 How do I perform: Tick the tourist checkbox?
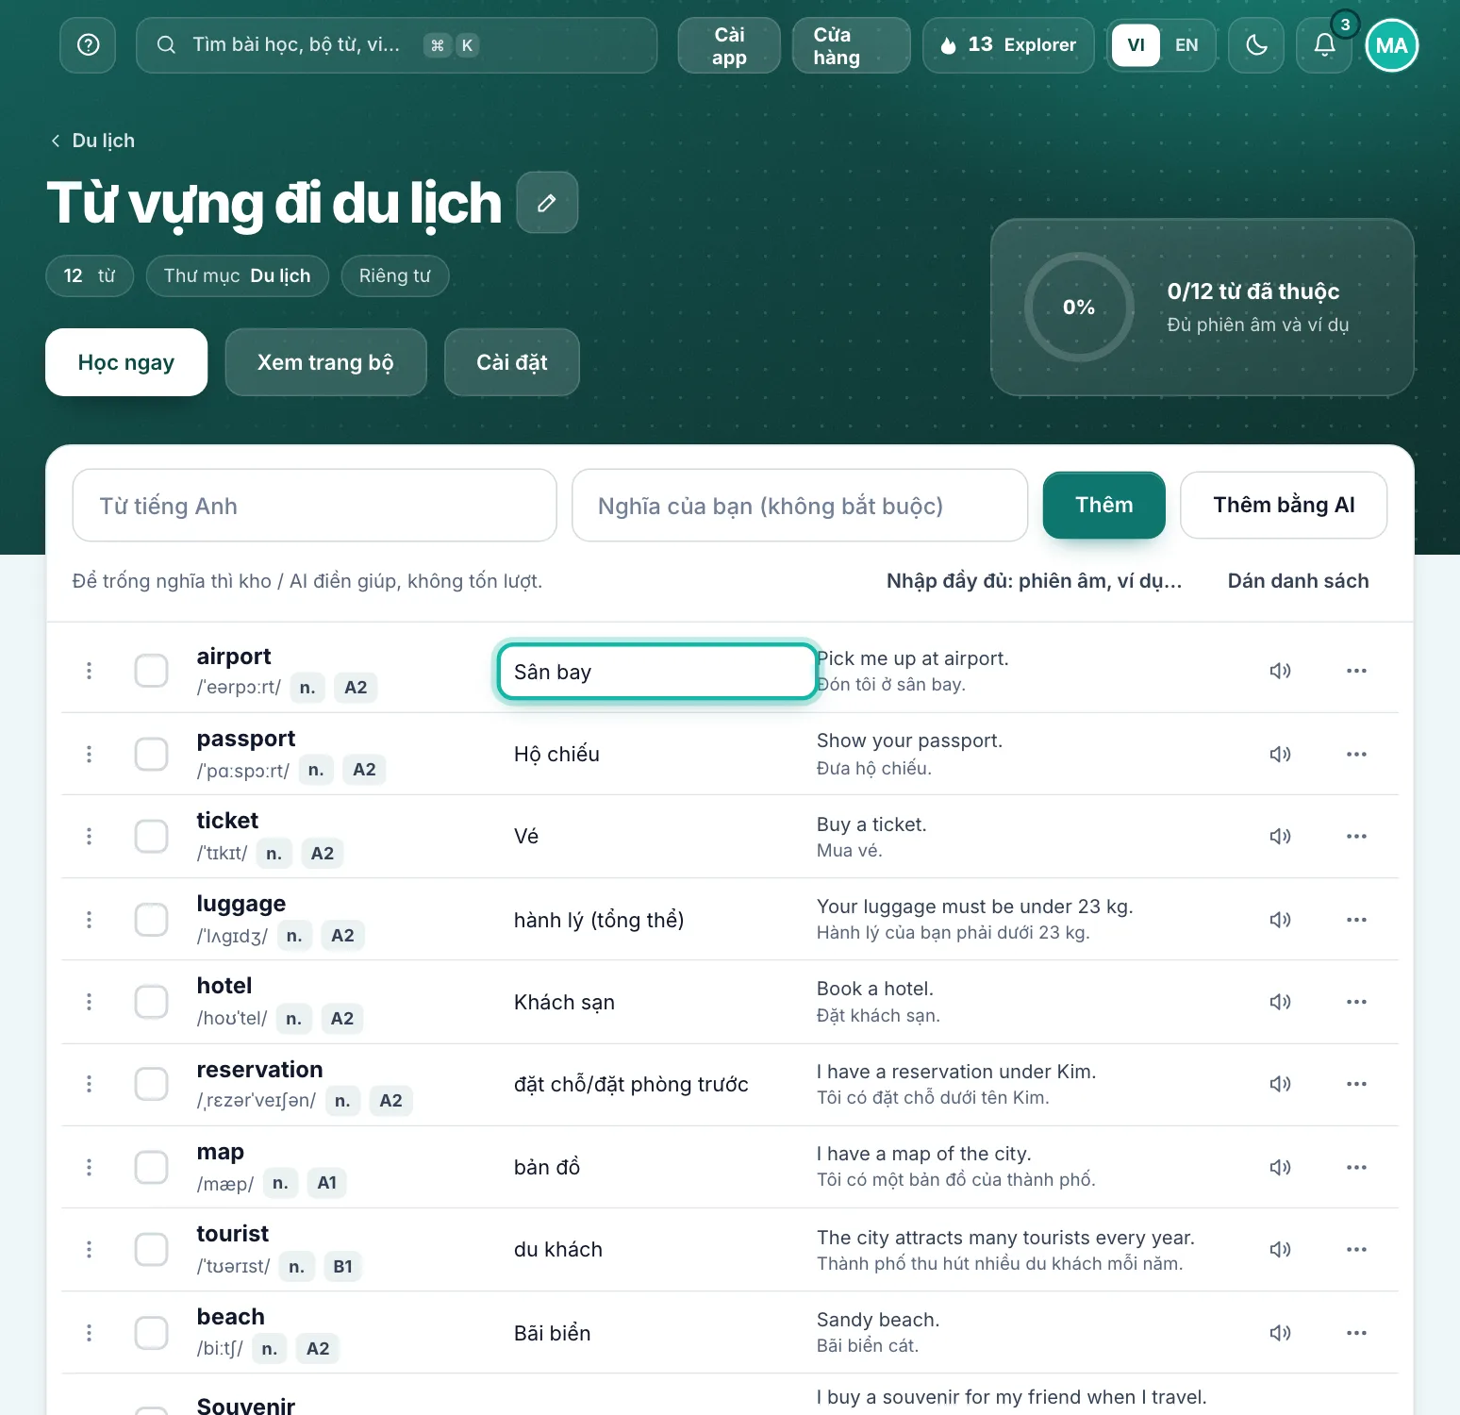[151, 1249]
